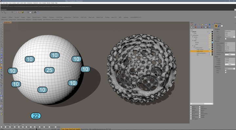Toggle the End osnap checkbox
236x130 pixels.
[1, 127]
